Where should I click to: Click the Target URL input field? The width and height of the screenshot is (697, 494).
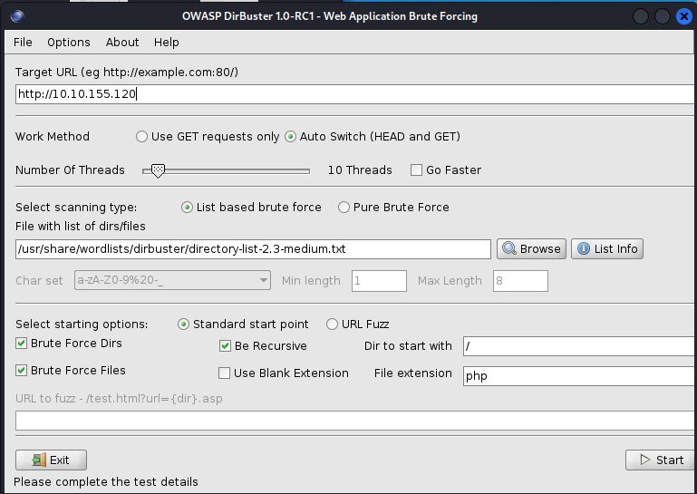tap(353, 93)
